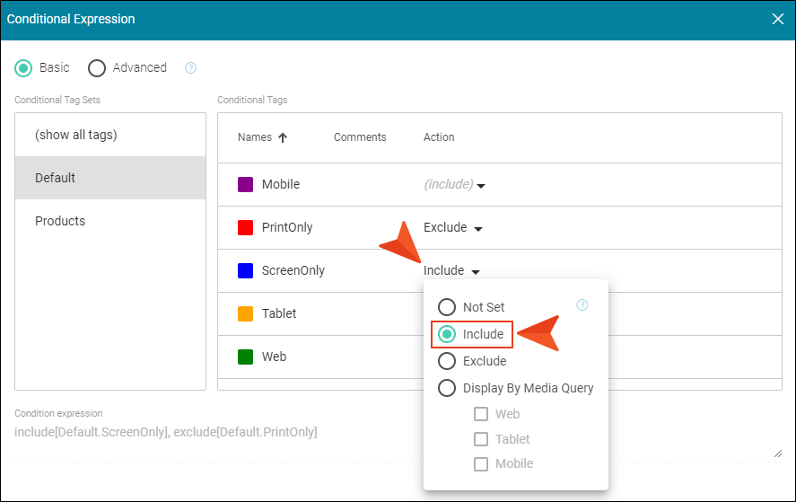Sort by the Names column arrow
Image resolution: width=796 pixels, height=502 pixels.
pos(283,137)
